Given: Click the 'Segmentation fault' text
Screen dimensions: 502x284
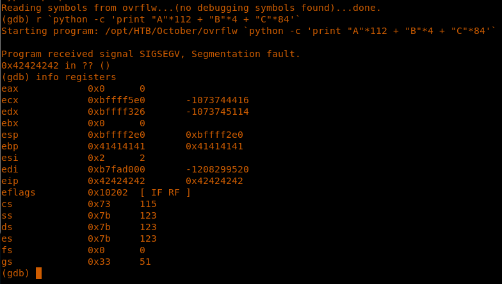Looking at the screenshot, I should pos(249,54).
